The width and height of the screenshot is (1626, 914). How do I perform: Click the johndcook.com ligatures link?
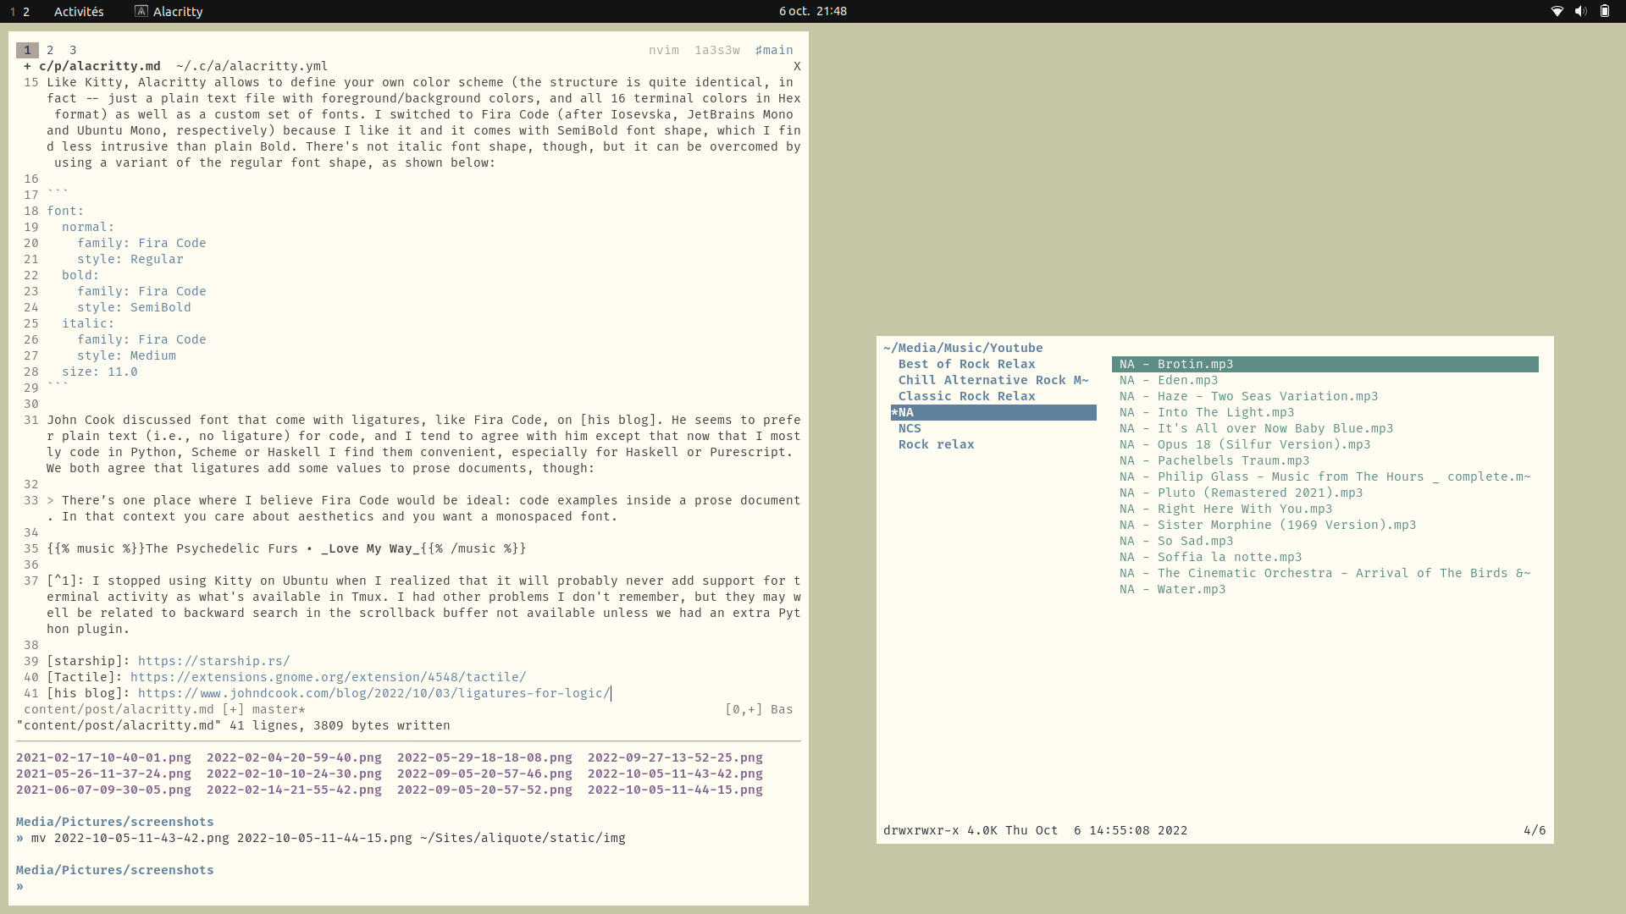point(373,693)
